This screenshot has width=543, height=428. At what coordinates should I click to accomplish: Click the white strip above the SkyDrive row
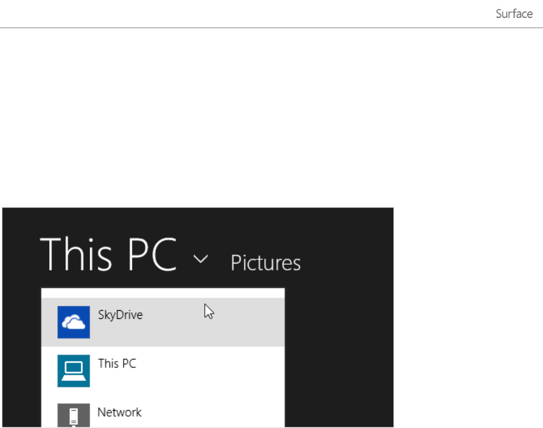[162, 292]
